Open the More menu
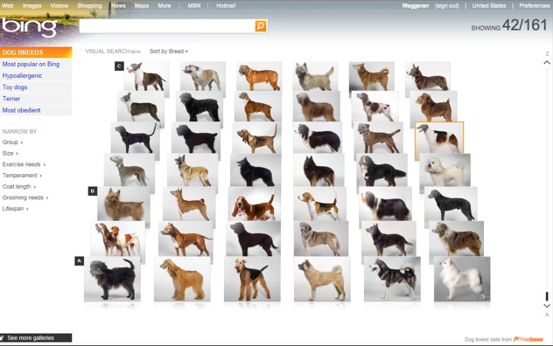This screenshot has height=346, width=553. pos(164,5)
